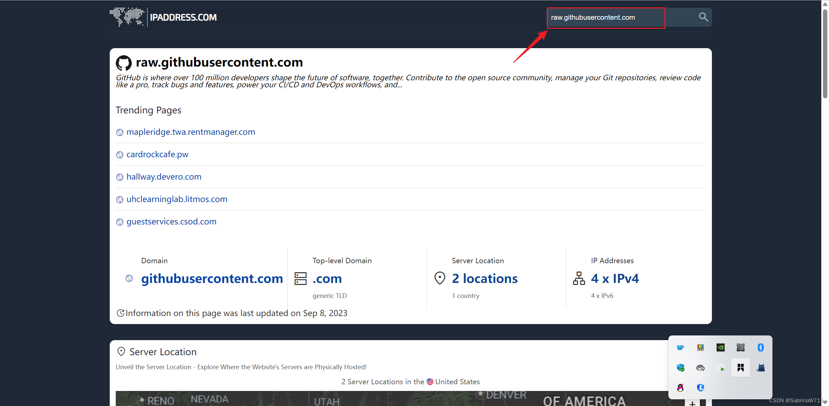This screenshot has height=406, width=829.
Task: Click the OneDrive cloud tray icon
Action: [700, 368]
